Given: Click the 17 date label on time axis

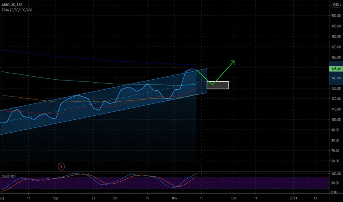Looking at the screenshot, I should coord(28,198).
